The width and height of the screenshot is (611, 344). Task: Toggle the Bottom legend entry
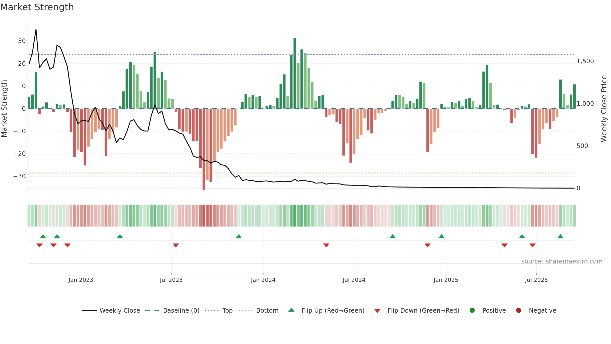pyautogui.click(x=258, y=310)
